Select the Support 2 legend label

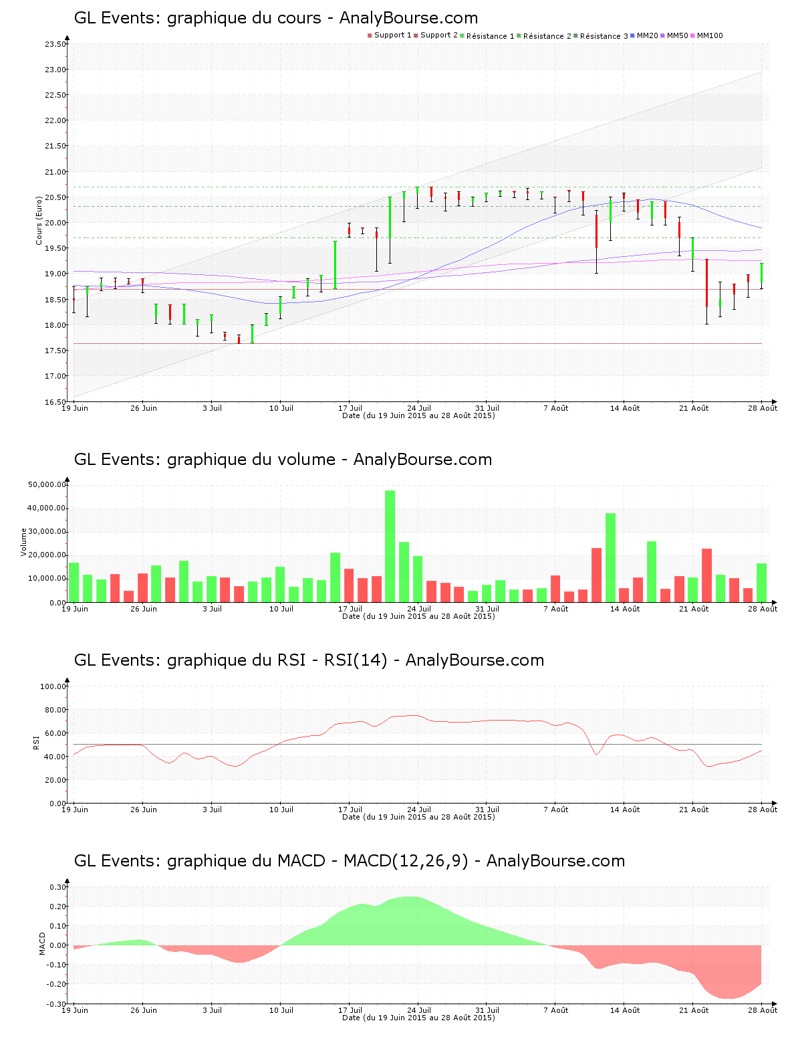click(x=439, y=35)
